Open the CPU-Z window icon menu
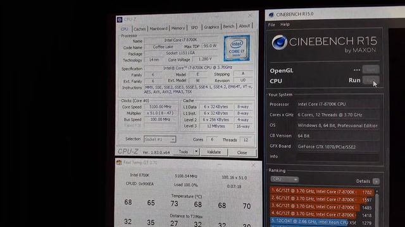 tap(120, 20)
